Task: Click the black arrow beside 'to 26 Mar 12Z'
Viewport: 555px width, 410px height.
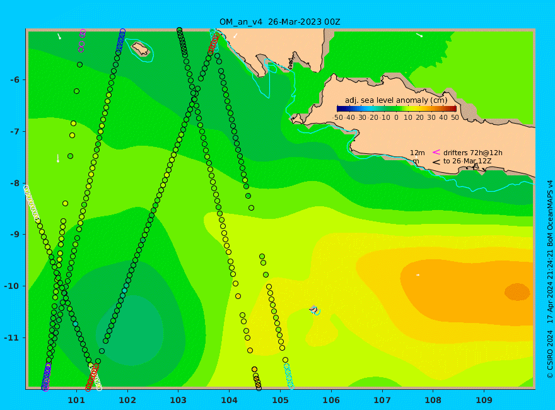Action: (x=436, y=162)
